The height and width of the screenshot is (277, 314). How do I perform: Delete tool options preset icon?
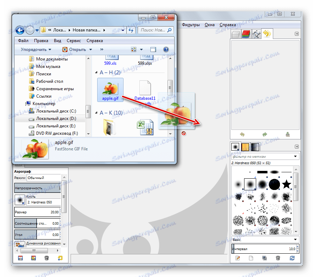click(x=47, y=258)
